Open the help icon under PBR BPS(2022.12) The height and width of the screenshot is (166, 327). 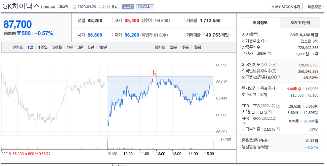(244, 124)
